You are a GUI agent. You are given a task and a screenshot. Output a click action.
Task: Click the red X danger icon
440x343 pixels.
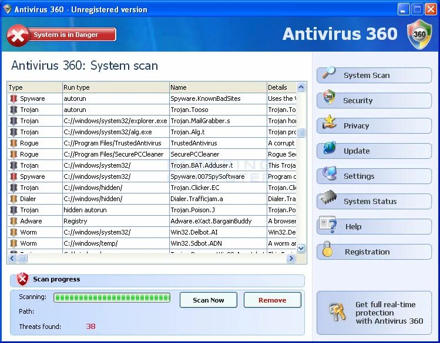[x=18, y=35]
